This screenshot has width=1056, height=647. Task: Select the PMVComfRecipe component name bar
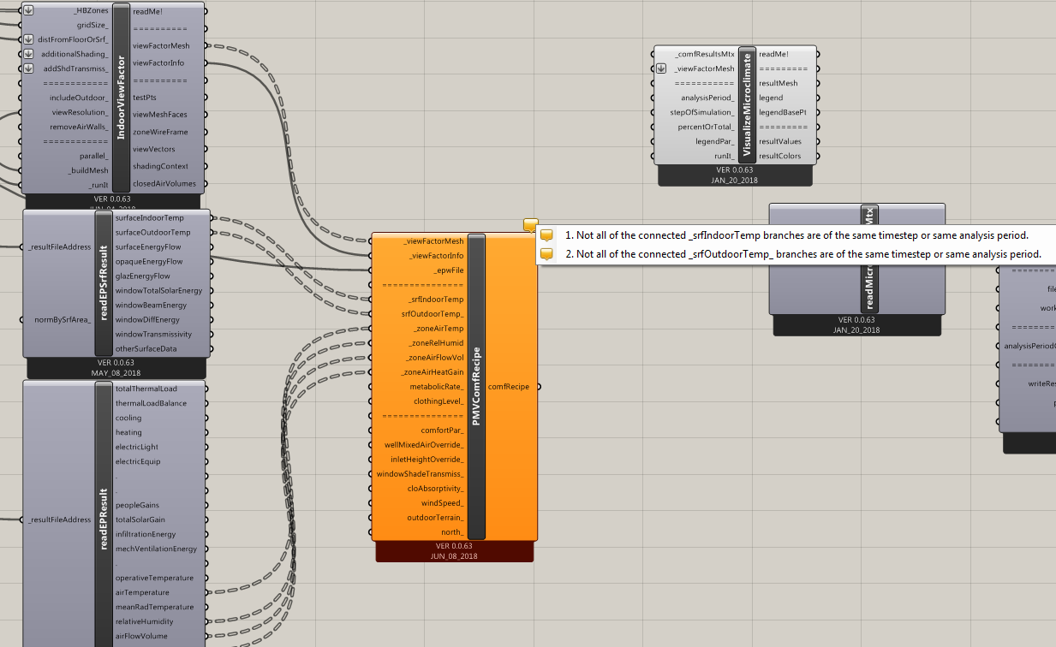(x=477, y=387)
